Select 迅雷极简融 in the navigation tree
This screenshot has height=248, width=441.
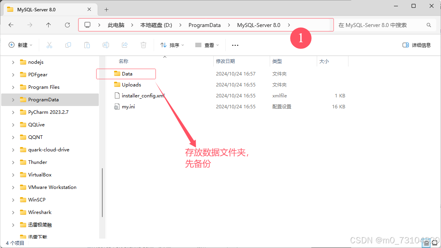pos(40,225)
